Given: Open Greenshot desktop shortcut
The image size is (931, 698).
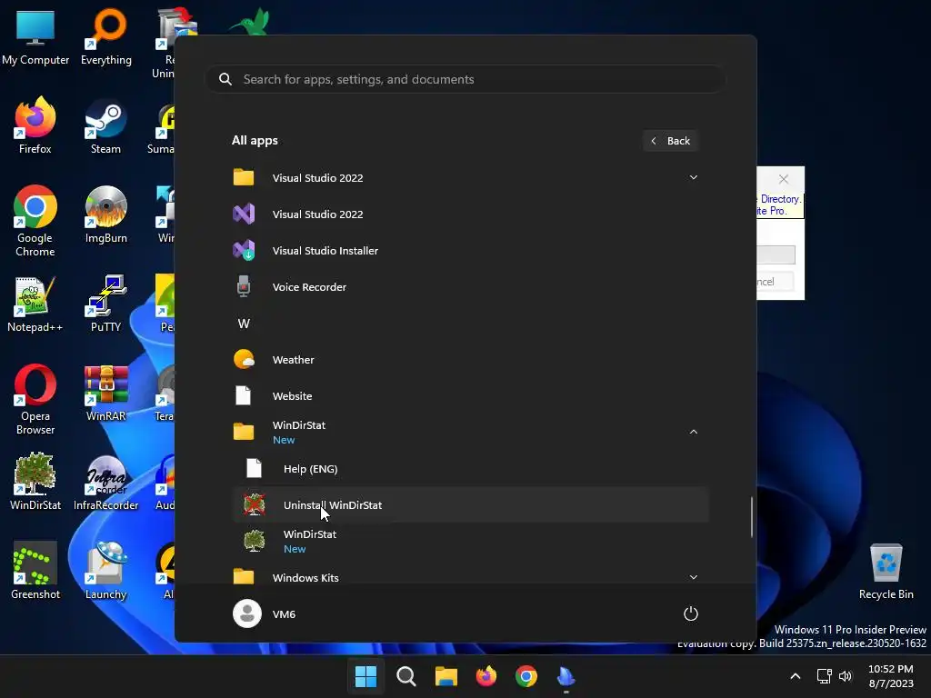Looking at the screenshot, I should pyautogui.click(x=35, y=571).
